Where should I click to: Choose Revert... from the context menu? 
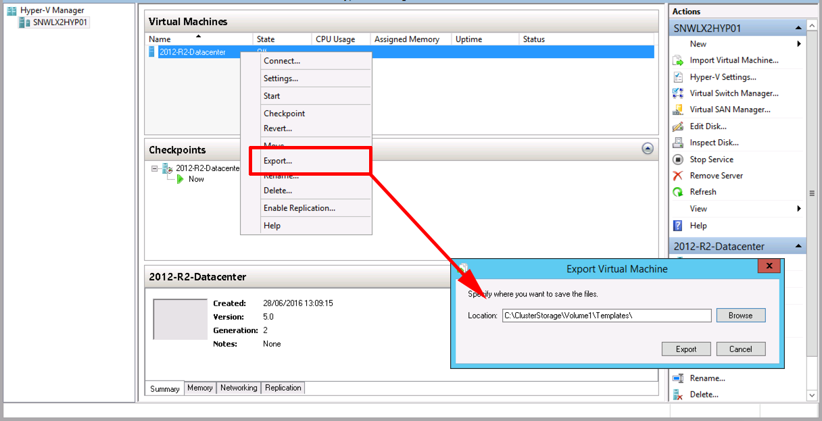pyautogui.click(x=278, y=128)
